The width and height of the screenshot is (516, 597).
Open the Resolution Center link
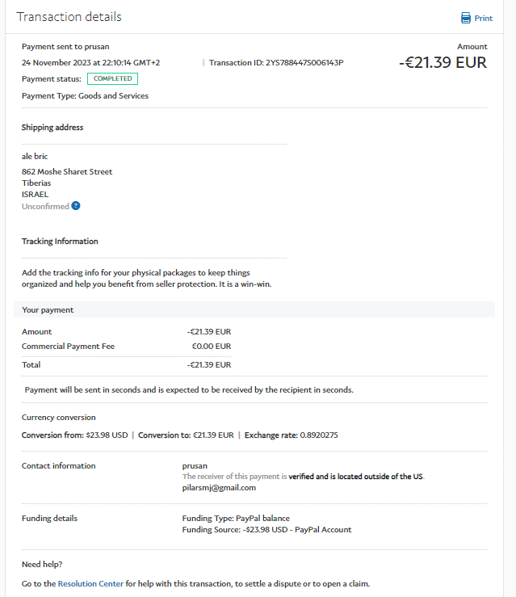tap(90, 583)
